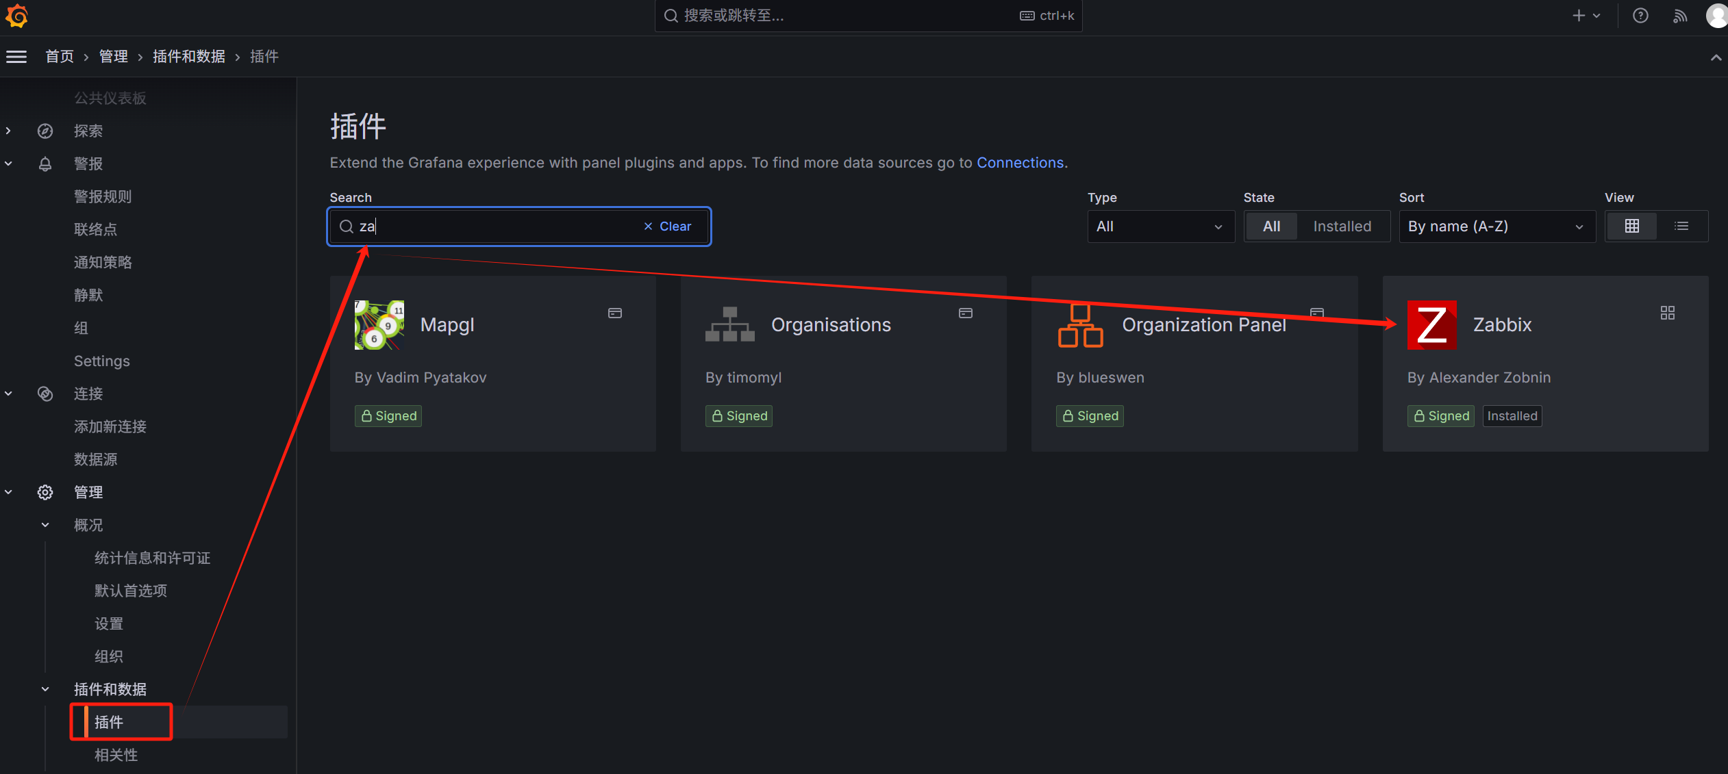Open 默认首选项 menu item
The width and height of the screenshot is (1728, 774).
click(131, 591)
